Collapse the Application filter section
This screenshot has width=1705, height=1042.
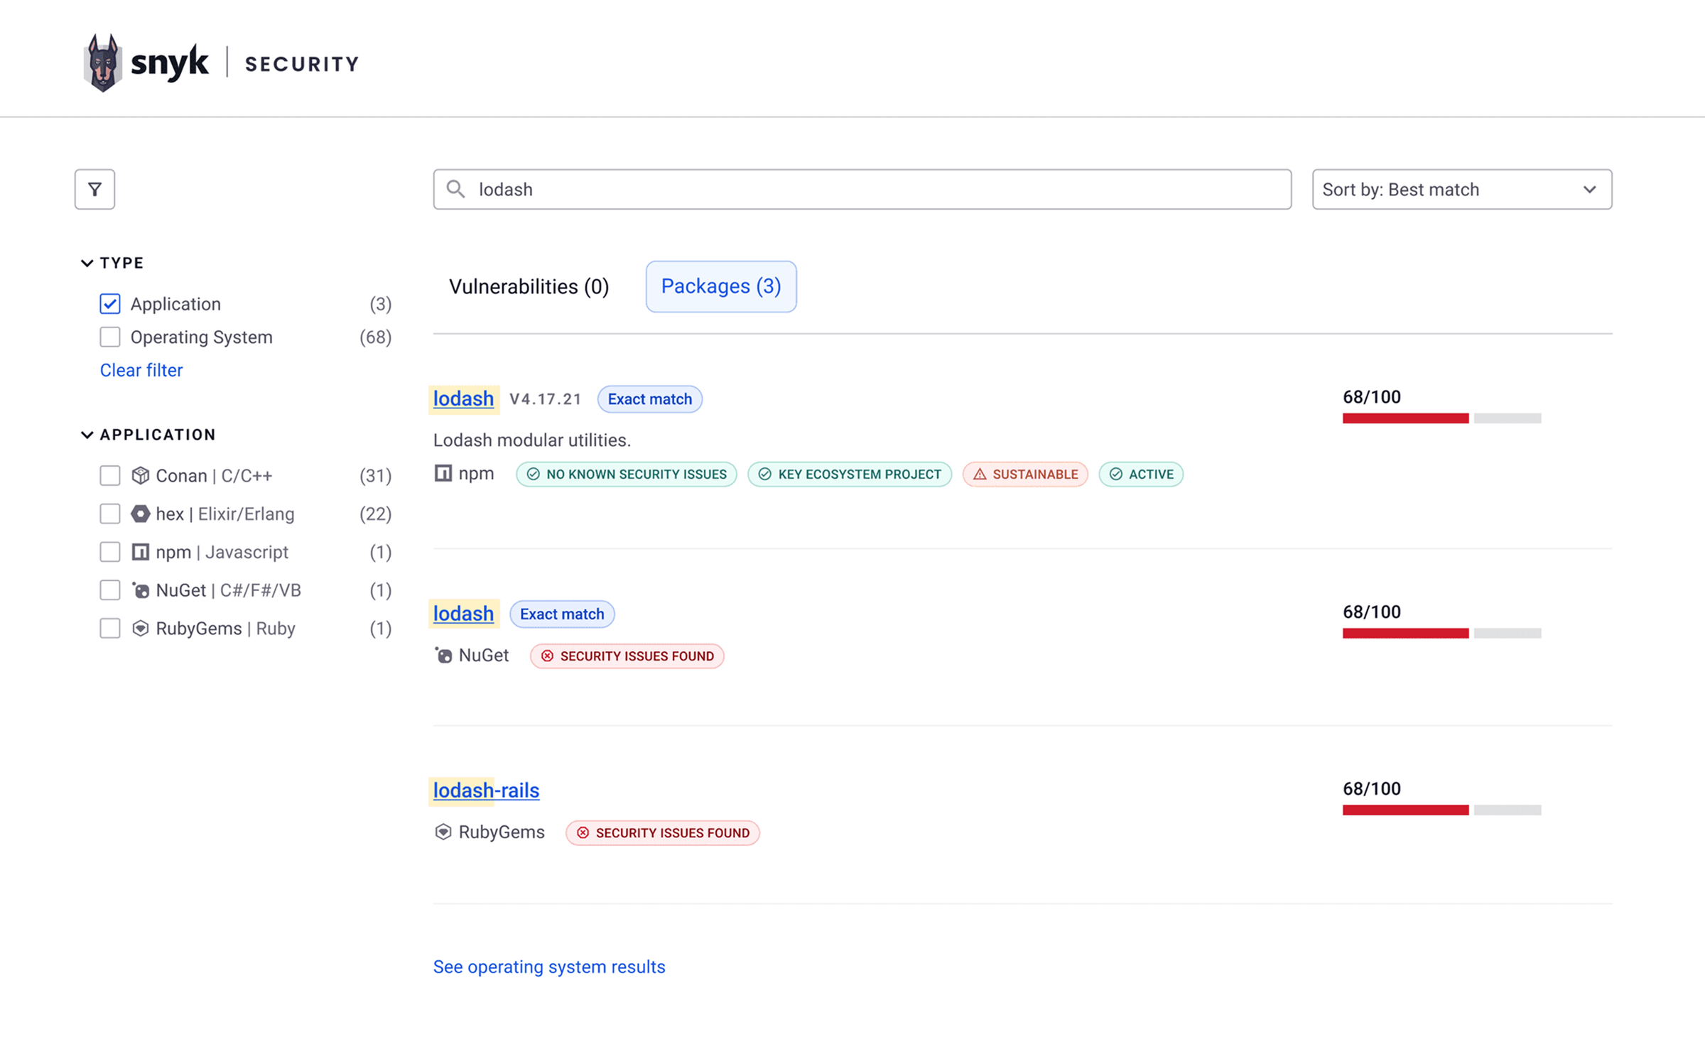[x=148, y=435]
